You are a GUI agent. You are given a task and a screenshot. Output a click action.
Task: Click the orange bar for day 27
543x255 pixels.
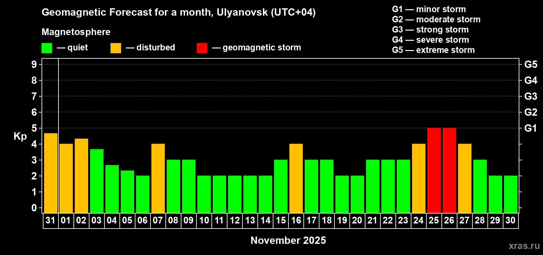[x=465, y=178]
